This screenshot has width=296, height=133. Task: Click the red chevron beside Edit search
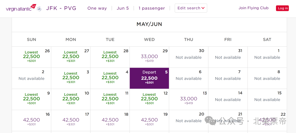coord(203,8)
